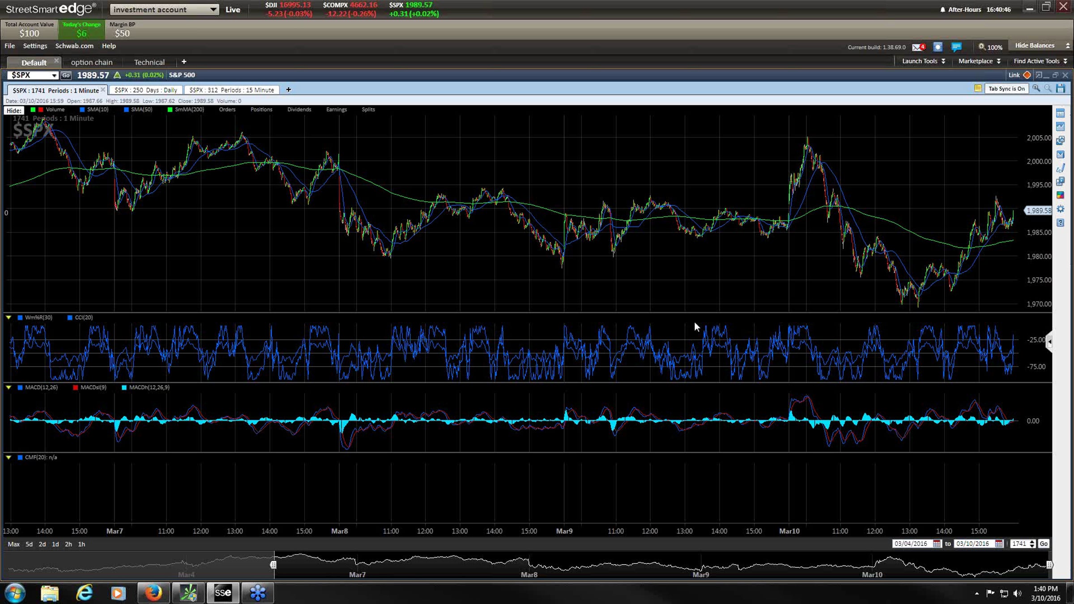Toggle the Tab Sync is On button
The image size is (1074, 604).
[1006, 89]
